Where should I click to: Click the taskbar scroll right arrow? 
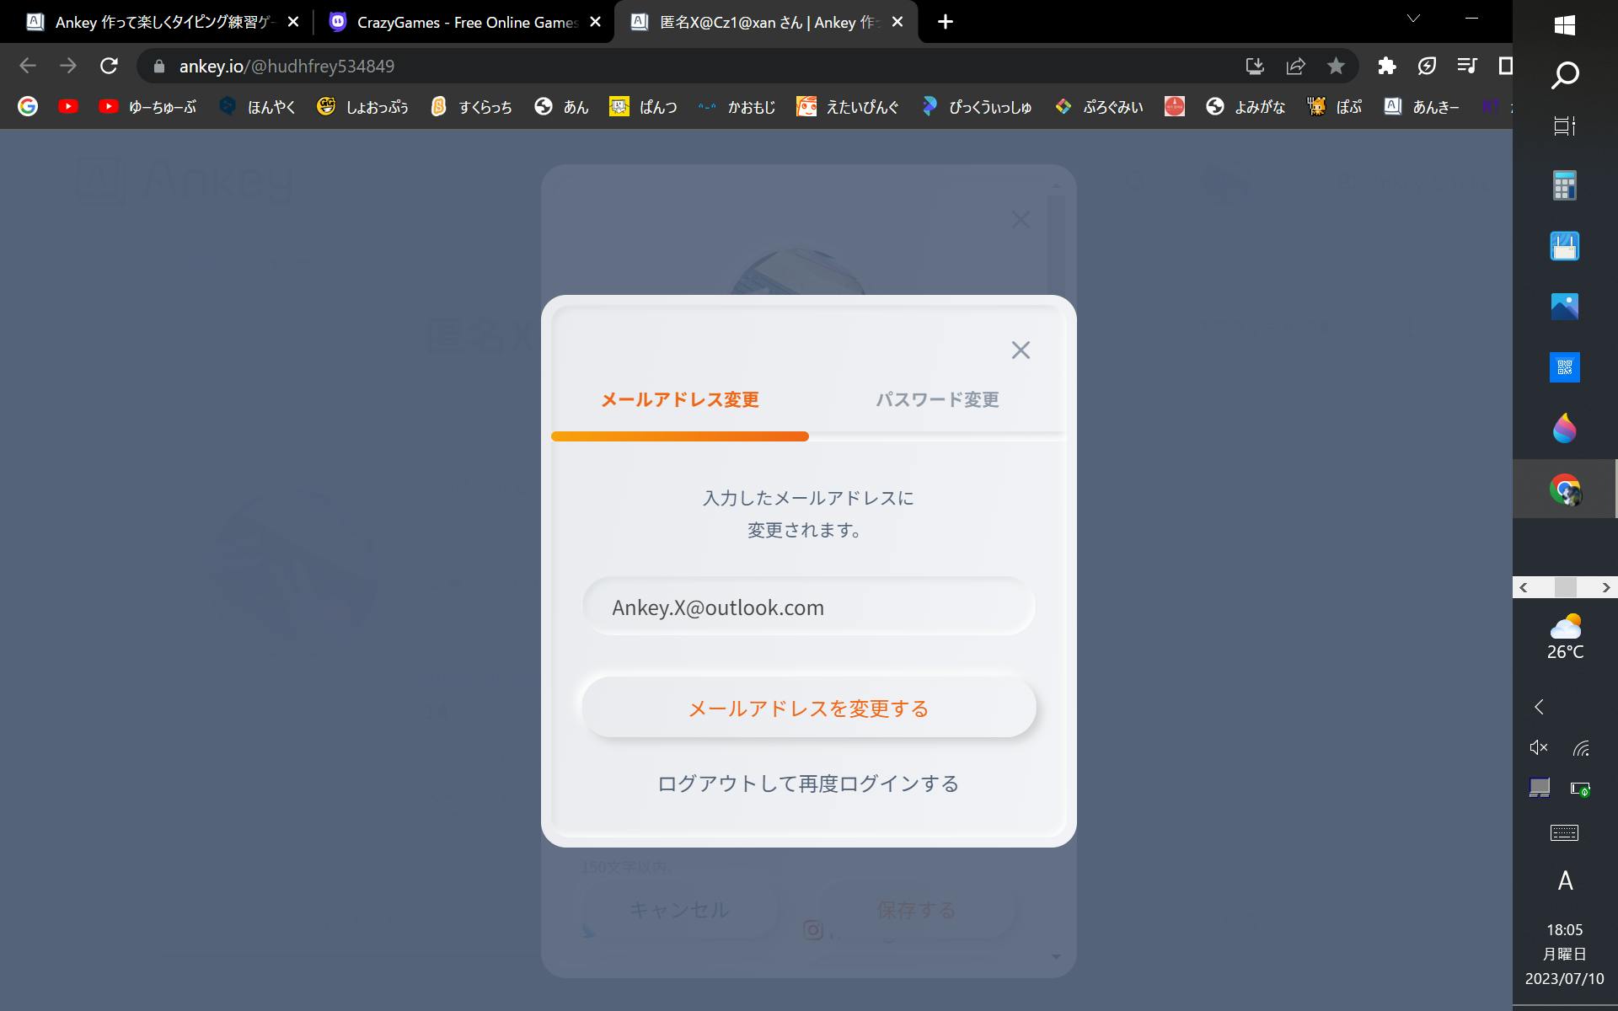(1605, 587)
